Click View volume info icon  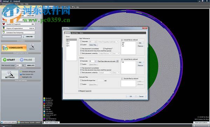tap(21, 74)
